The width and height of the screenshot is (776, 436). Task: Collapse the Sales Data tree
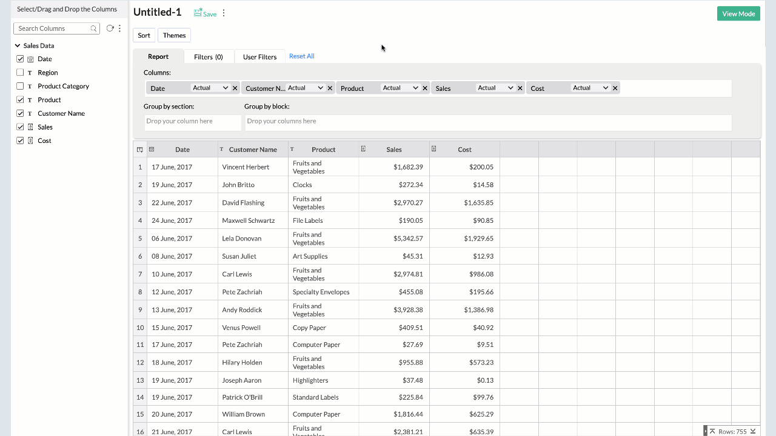tap(18, 45)
